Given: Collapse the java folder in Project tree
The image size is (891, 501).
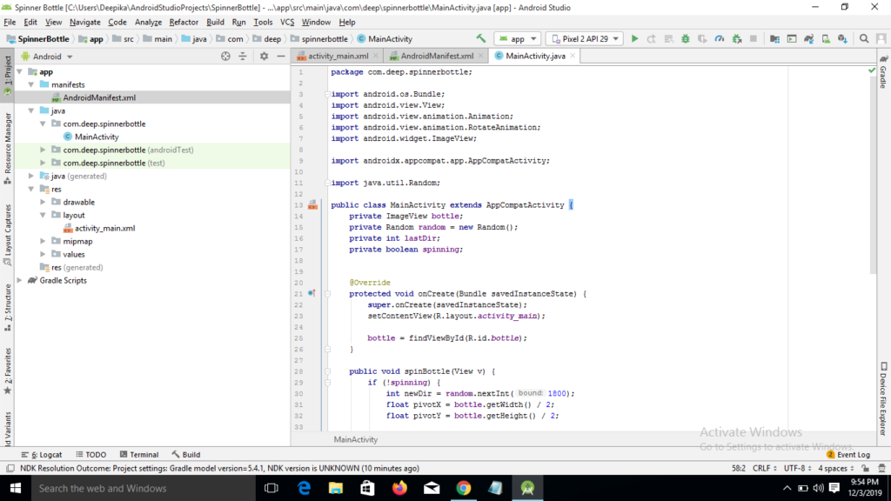Looking at the screenshot, I should 30,110.
